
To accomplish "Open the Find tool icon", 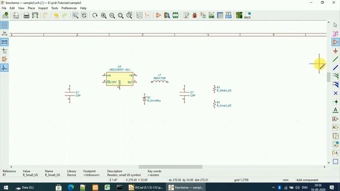I will (75, 15).
